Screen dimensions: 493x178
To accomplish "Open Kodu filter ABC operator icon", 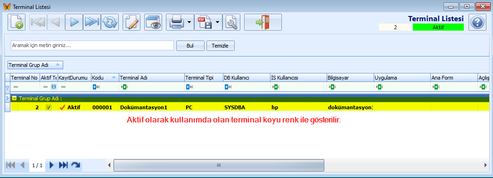I will point(97,87).
